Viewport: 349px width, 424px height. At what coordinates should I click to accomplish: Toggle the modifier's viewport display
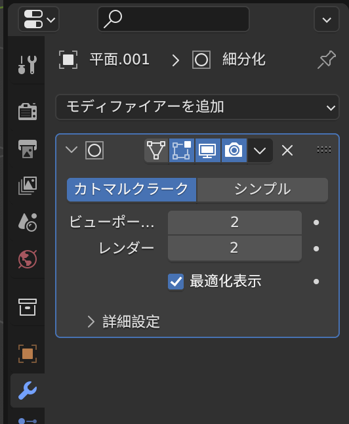(207, 150)
